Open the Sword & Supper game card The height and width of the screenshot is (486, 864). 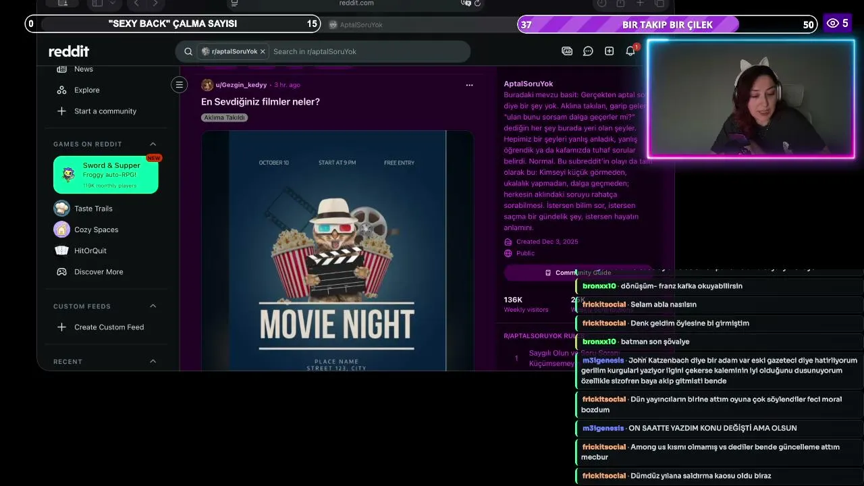106,175
